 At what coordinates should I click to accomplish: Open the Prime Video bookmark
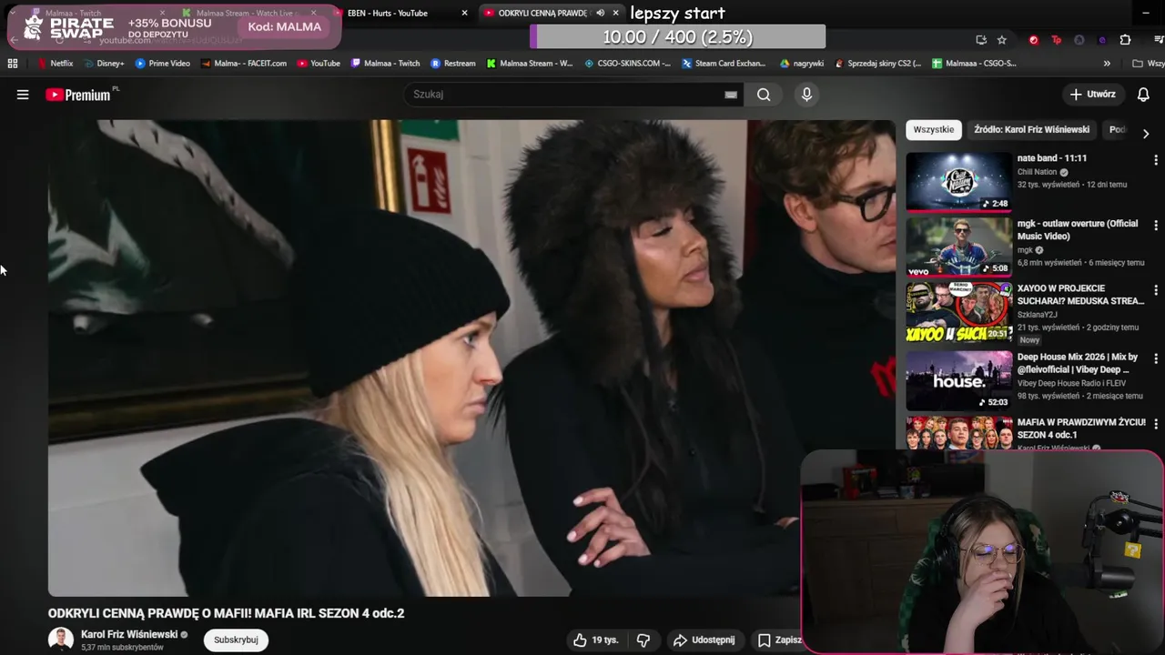[x=162, y=64]
